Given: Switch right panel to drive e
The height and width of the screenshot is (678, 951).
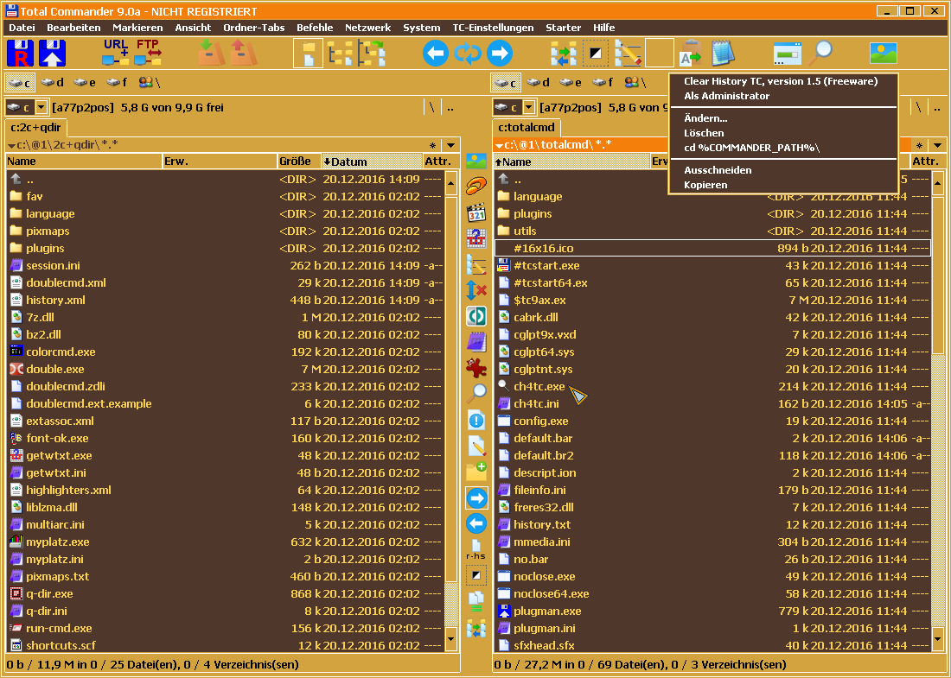Looking at the screenshot, I should click(x=570, y=82).
